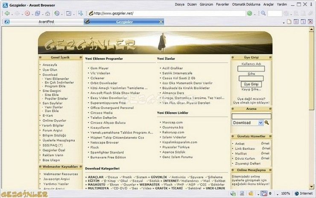Screen dimensions: 316x198
Task: Open the Gom Player link
Action: 99,68
